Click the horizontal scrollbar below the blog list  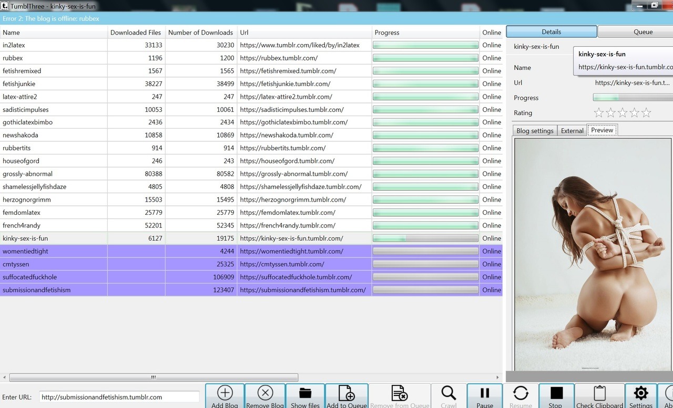tap(154, 377)
